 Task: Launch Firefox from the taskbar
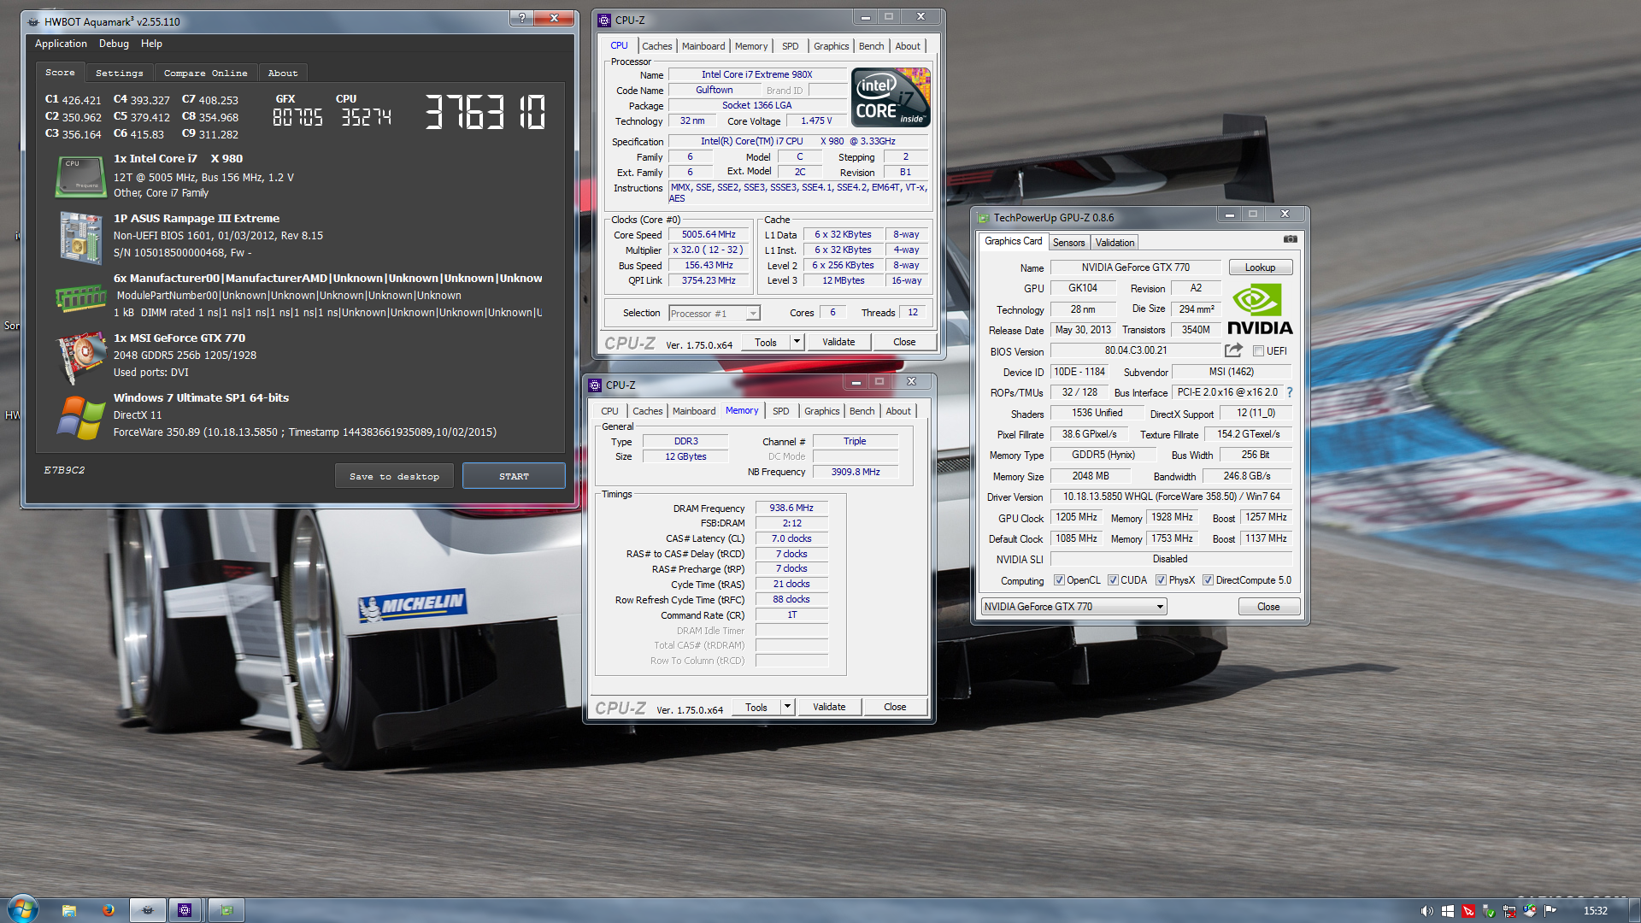coord(108,910)
